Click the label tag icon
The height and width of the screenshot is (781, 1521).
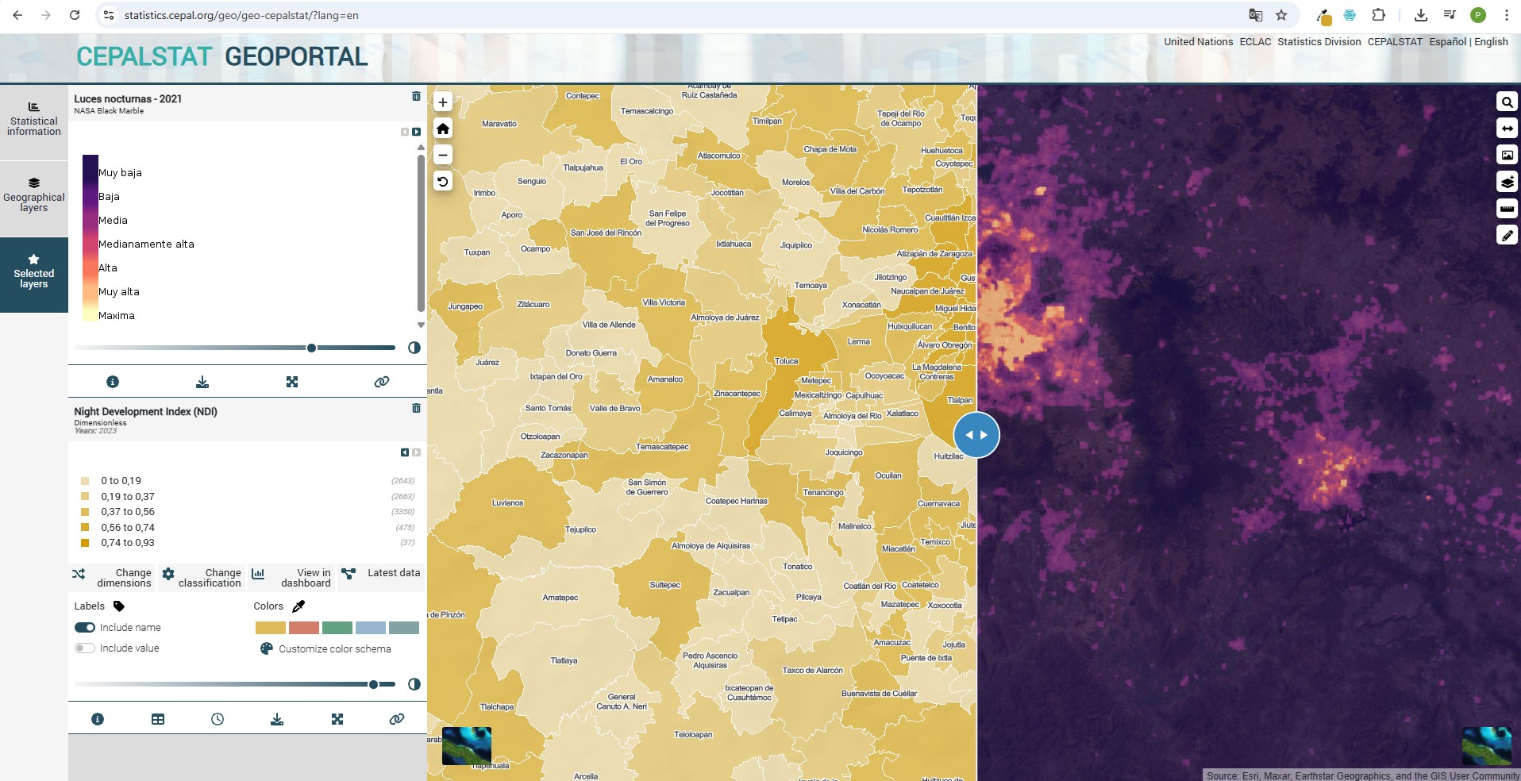click(119, 606)
